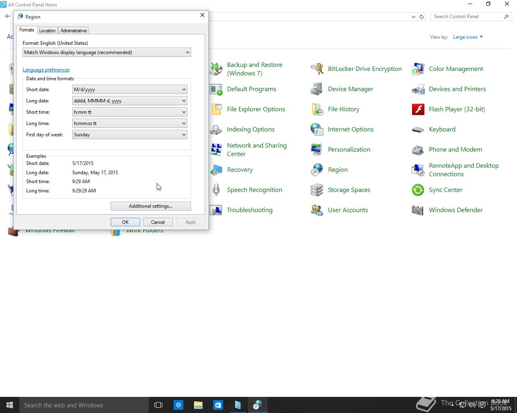
Task: Cancel the Region dialog
Action: [x=158, y=222]
